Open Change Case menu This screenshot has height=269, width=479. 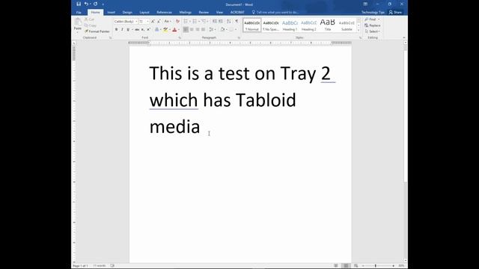pos(167,22)
